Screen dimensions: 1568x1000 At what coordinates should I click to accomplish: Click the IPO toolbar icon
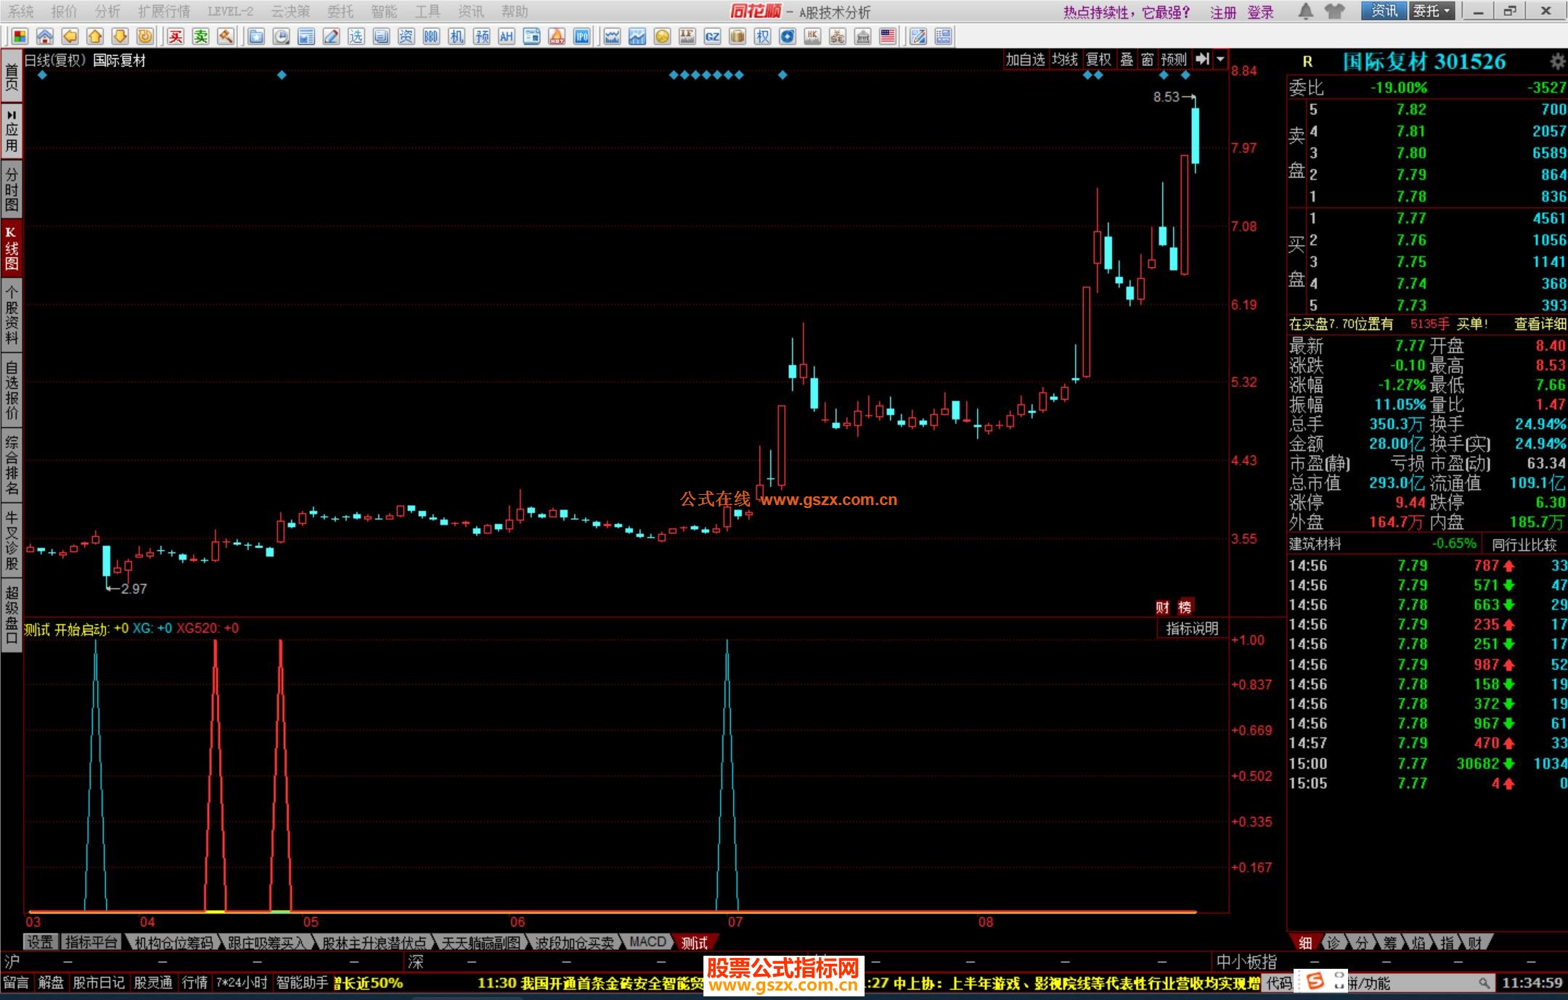pyautogui.click(x=581, y=37)
